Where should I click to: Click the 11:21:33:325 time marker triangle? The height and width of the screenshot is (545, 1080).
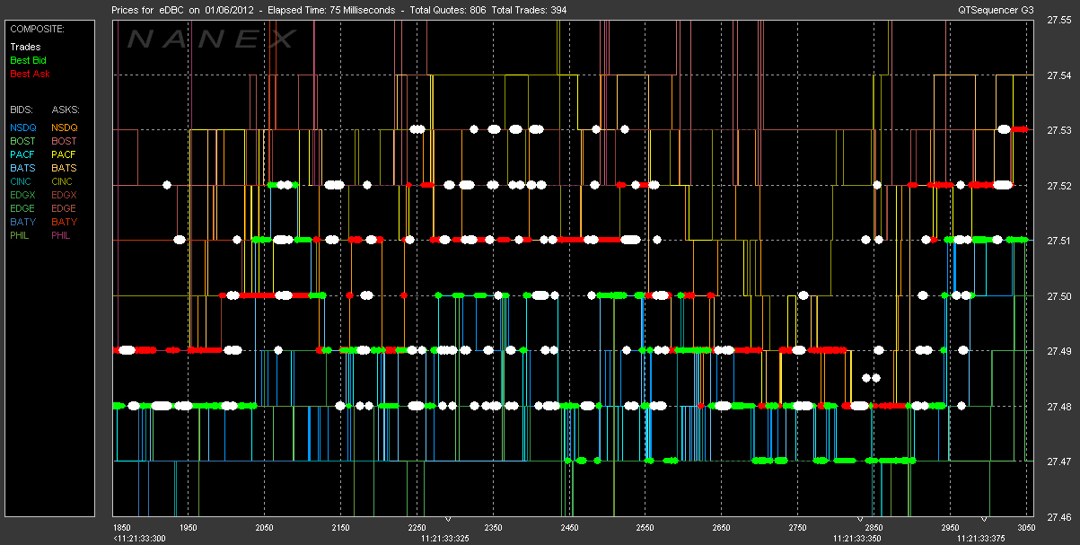(449, 520)
